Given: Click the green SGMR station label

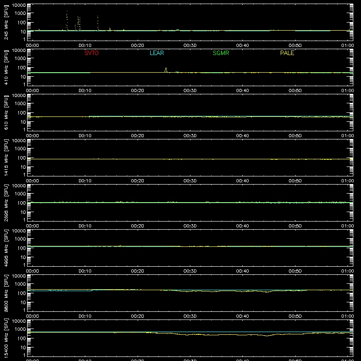Looking at the screenshot, I should [x=221, y=53].
